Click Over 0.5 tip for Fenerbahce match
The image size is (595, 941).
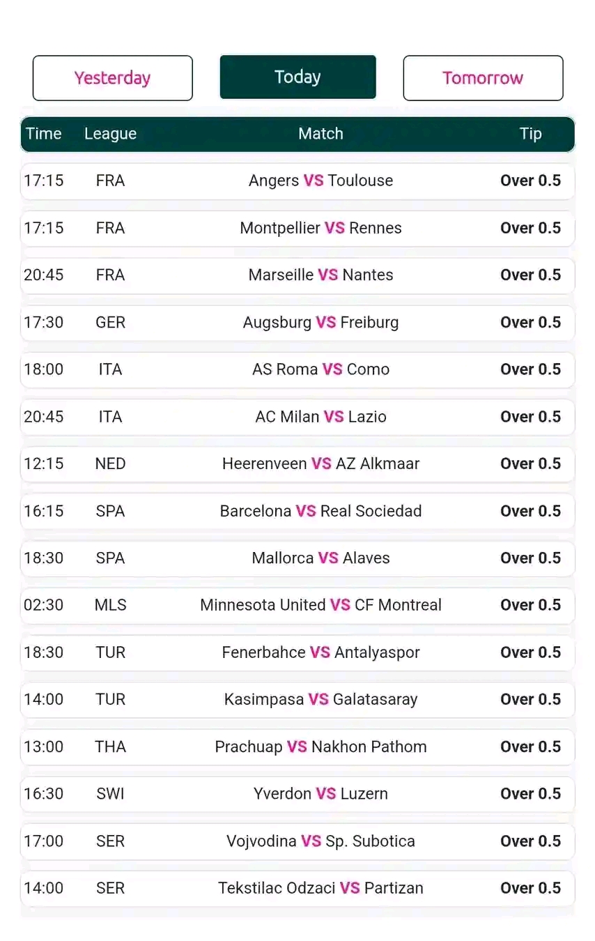530,652
